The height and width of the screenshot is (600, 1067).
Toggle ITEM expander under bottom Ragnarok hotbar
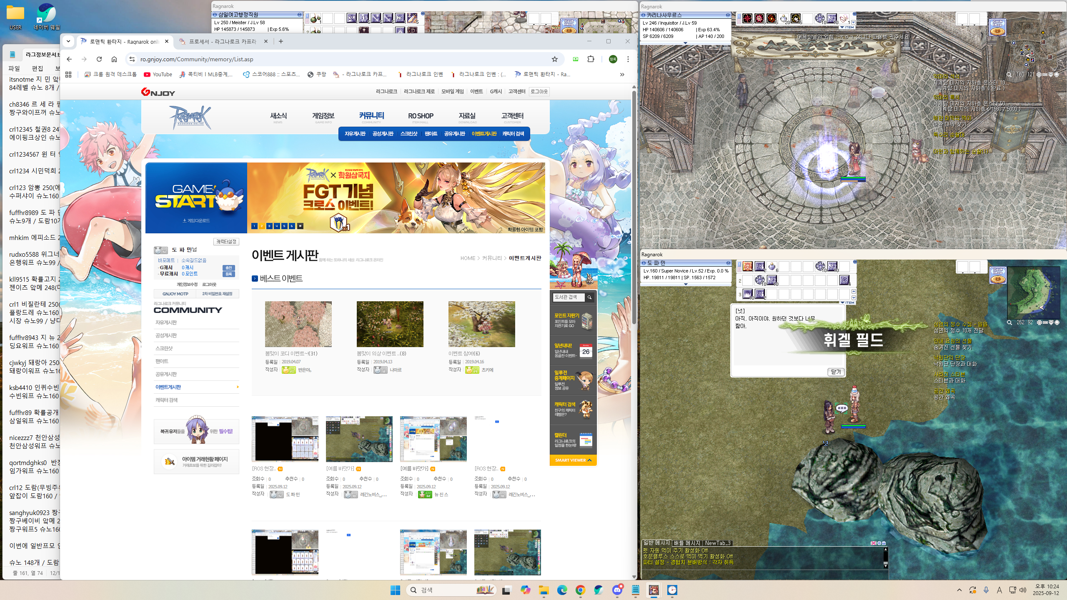847,302
